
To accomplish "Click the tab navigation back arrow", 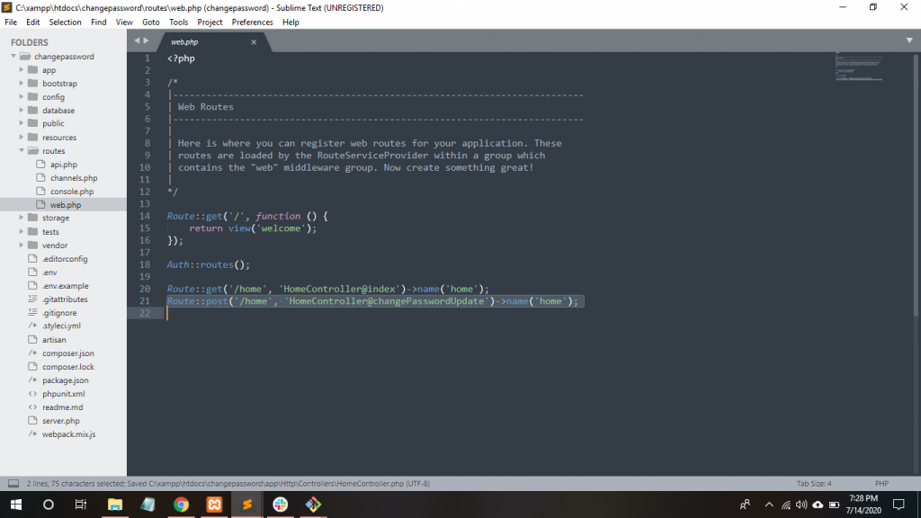I will click(137, 41).
